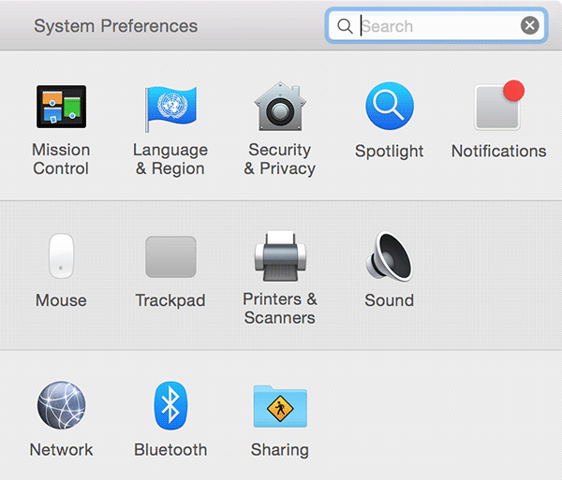The width and height of the screenshot is (562, 480).
Task: Click the magnifying glass in the search field
Action: [x=345, y=26]
